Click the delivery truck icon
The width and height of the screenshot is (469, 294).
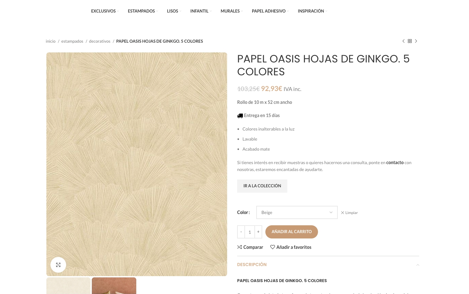click(x=240, y=116)
